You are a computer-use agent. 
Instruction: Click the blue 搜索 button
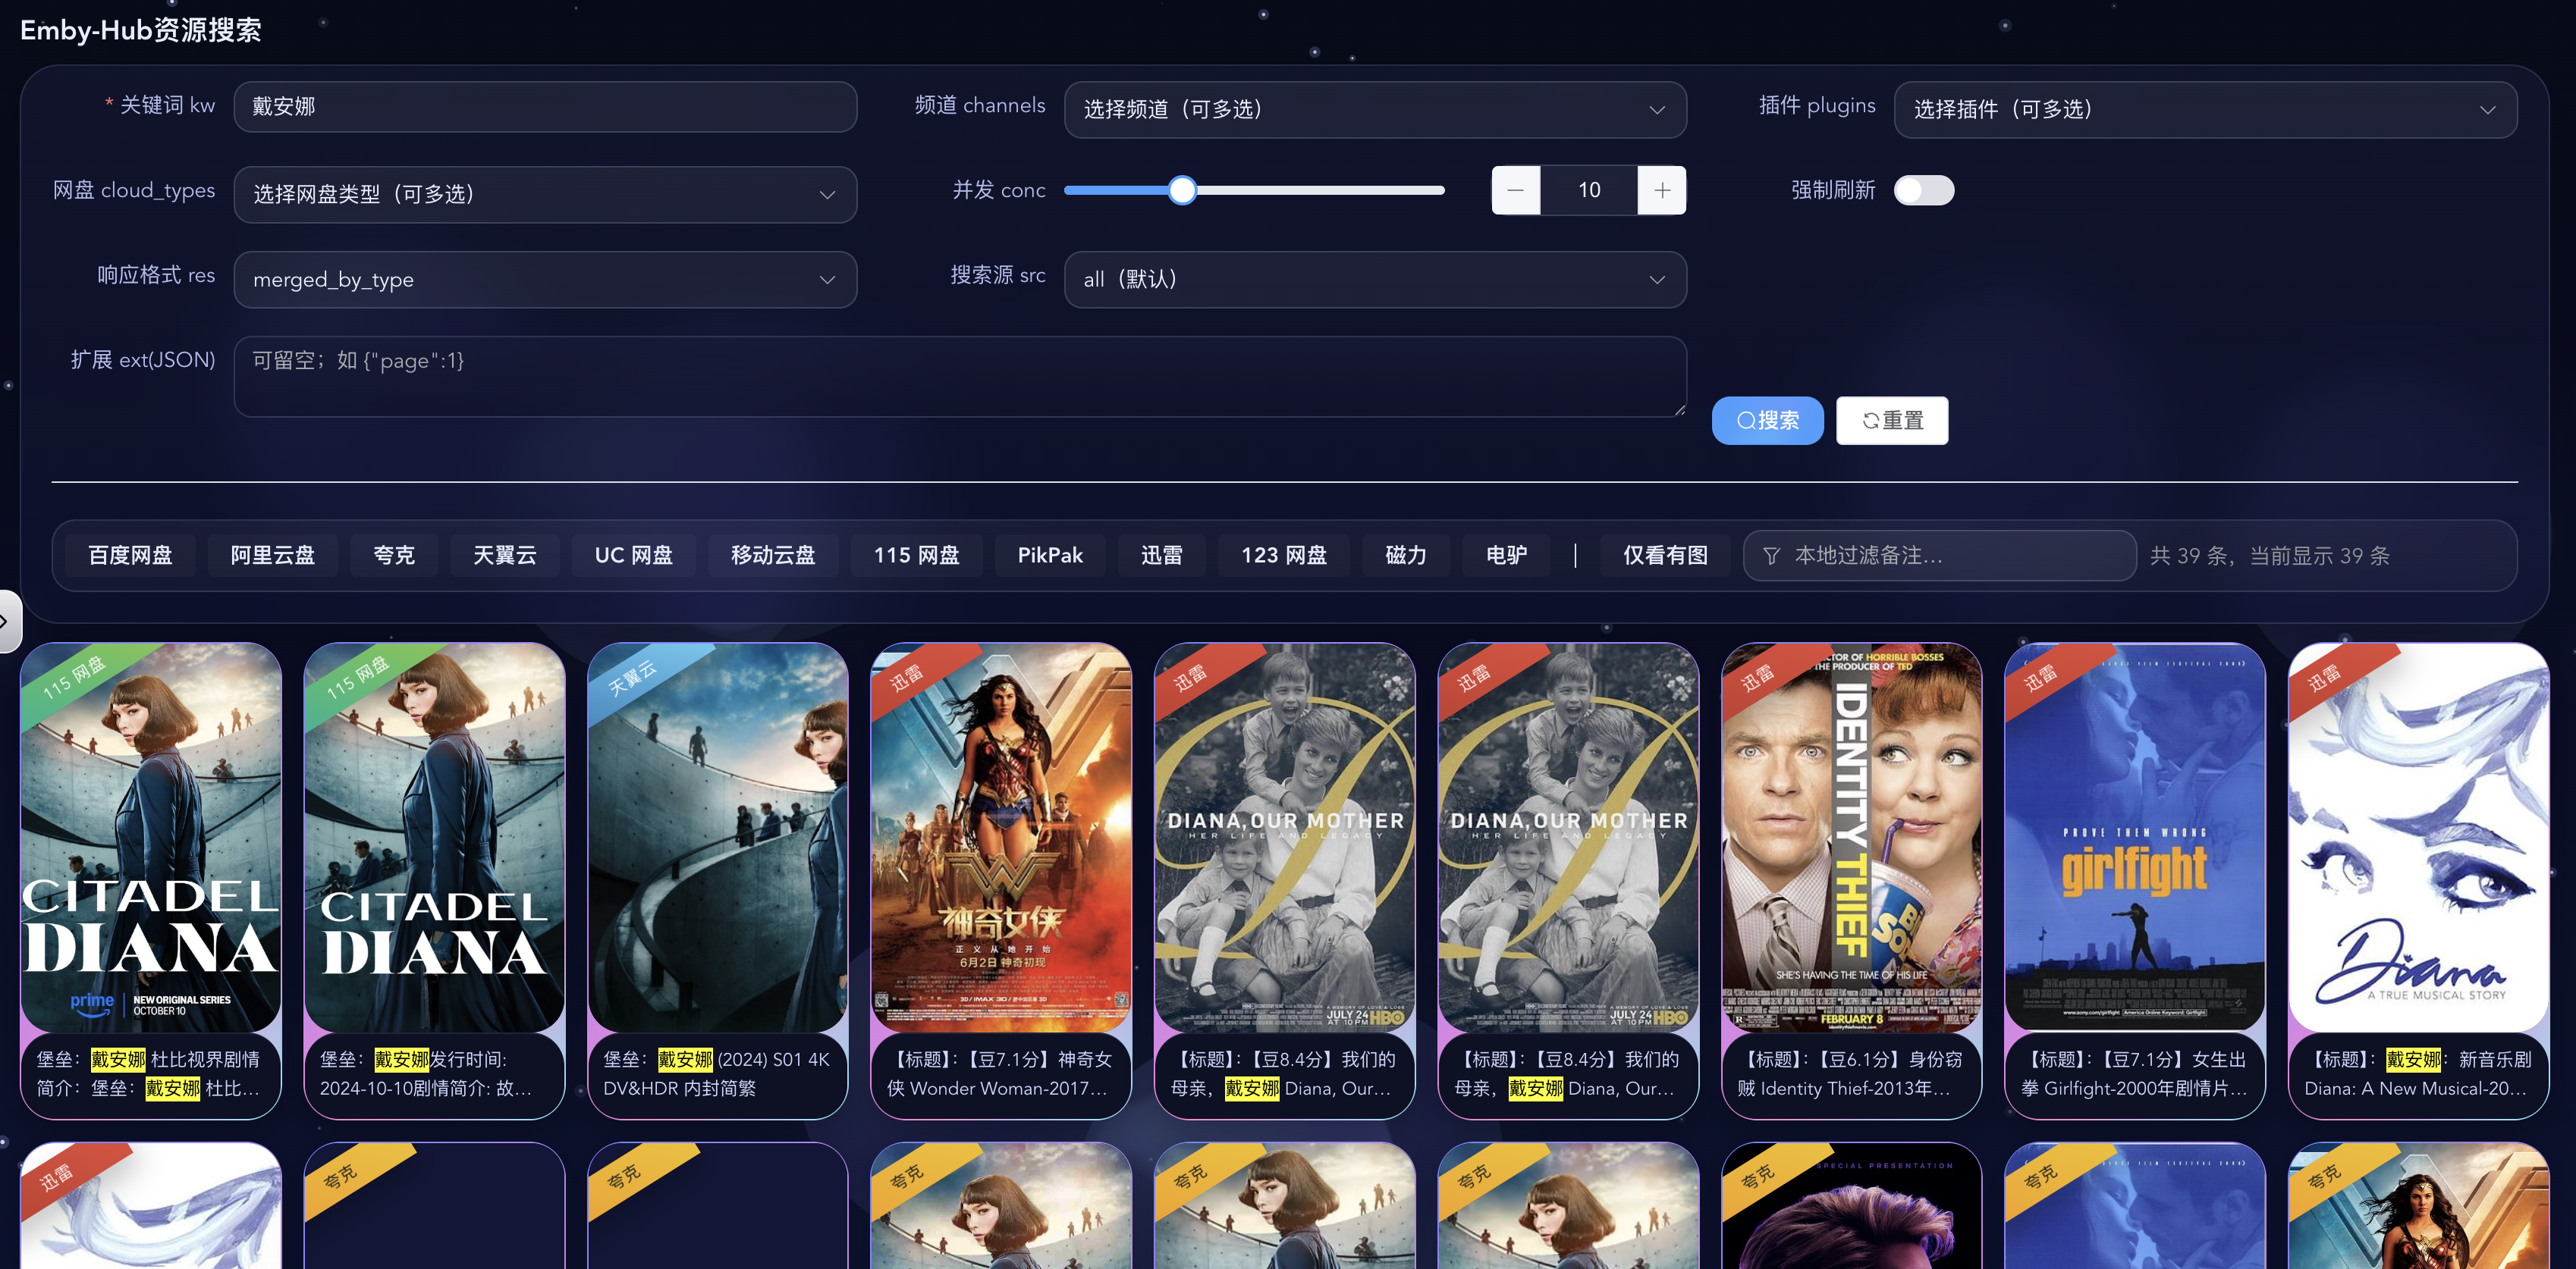click(1766, 421)
